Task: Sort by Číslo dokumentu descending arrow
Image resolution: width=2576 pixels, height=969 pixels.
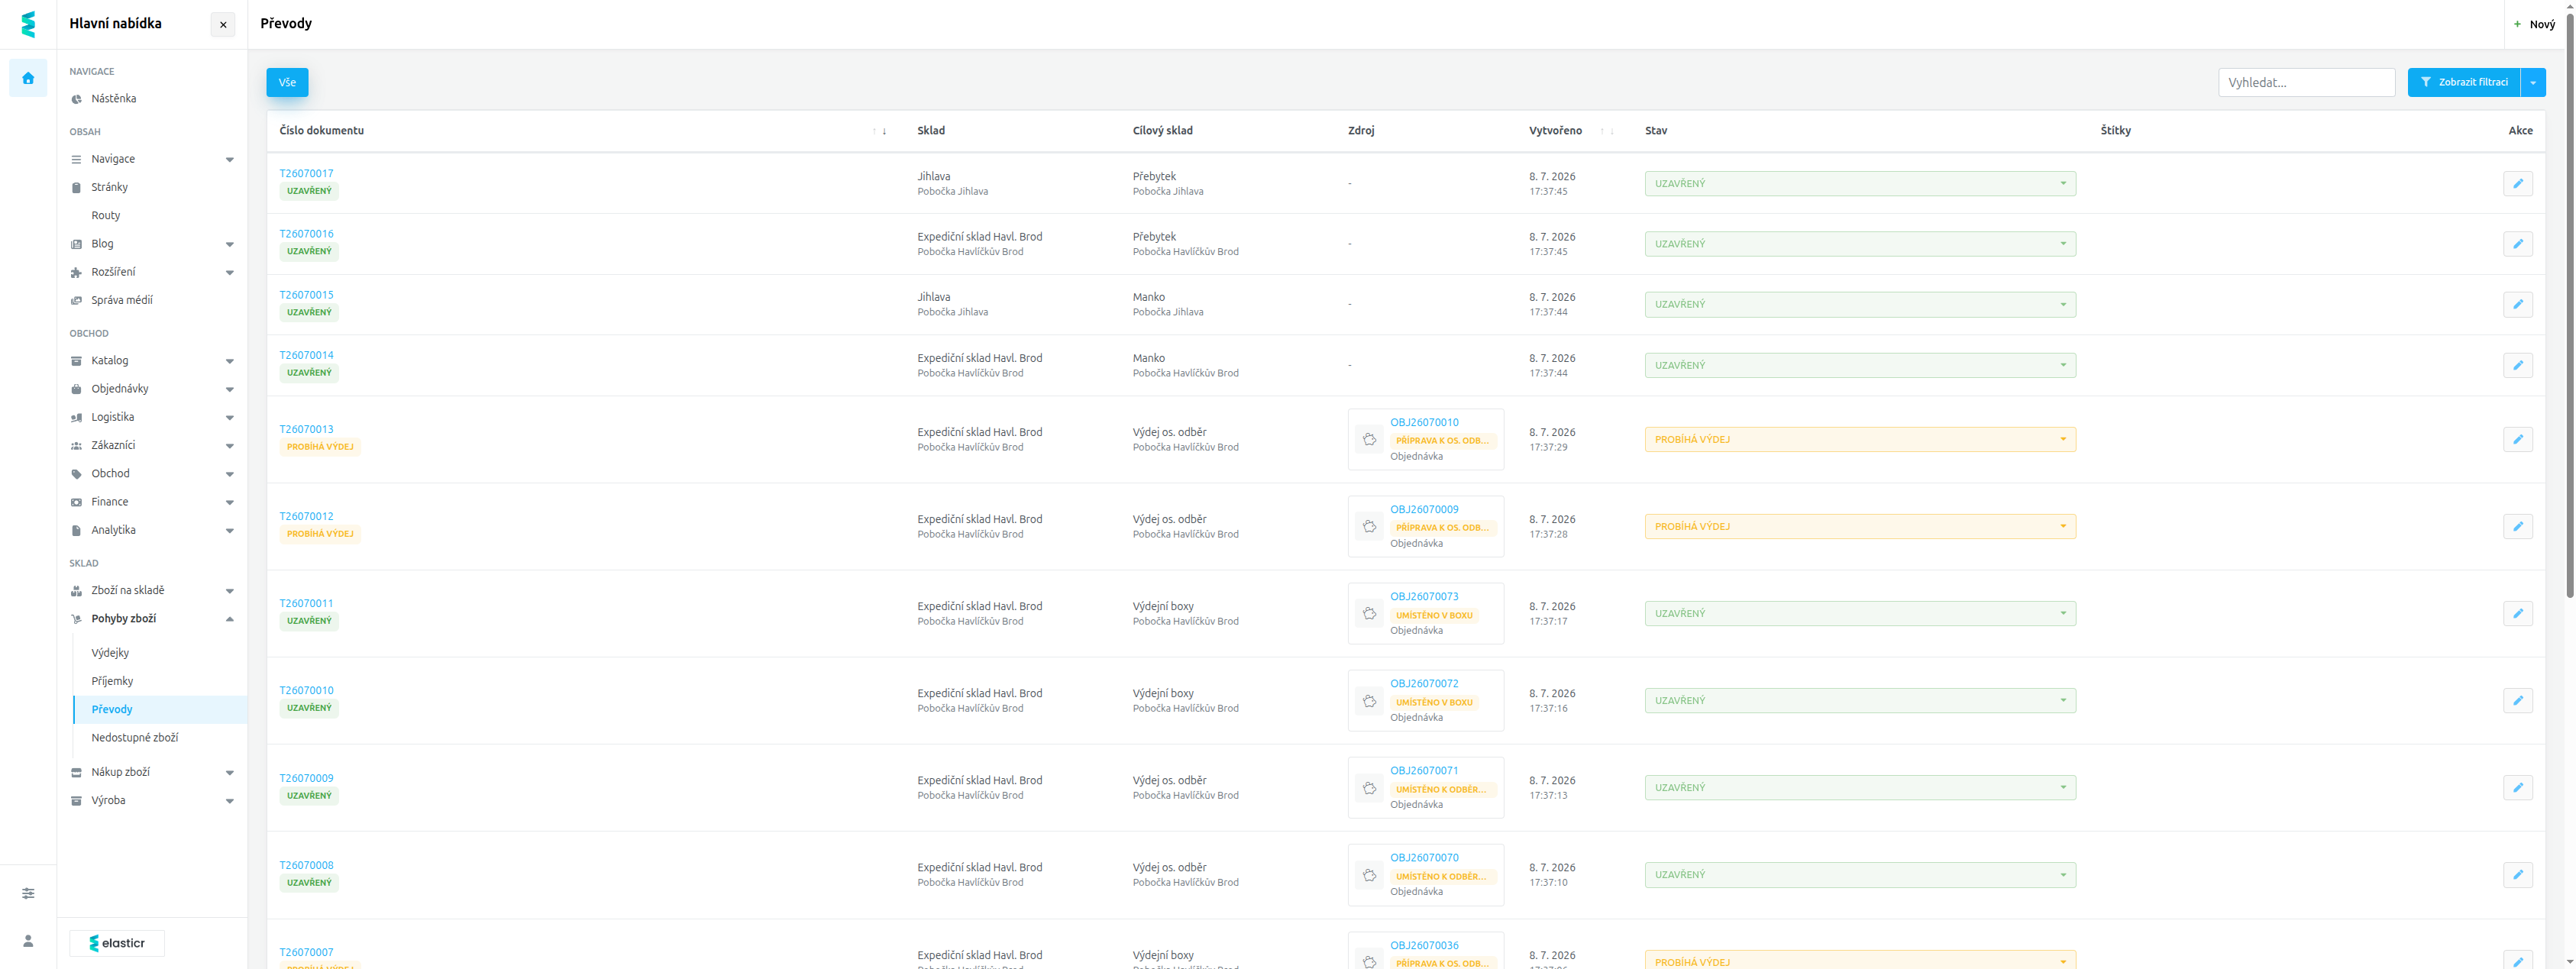Action: click(885, 131)
